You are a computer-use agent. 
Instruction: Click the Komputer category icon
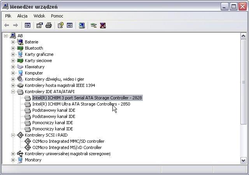tap(20, 73)
